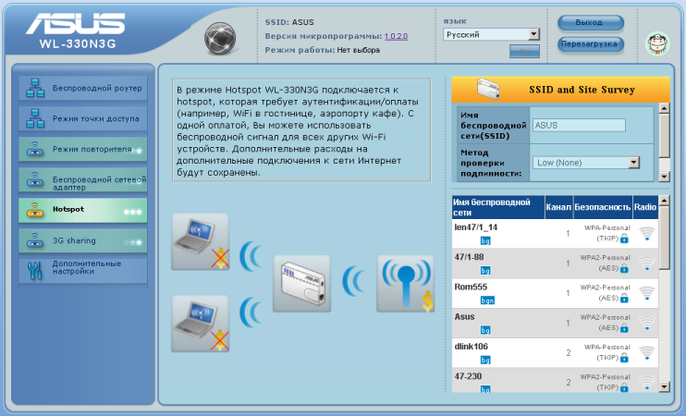
Task: Click the Radio column header
Action: pyautogui.click(x=645, y=207)
